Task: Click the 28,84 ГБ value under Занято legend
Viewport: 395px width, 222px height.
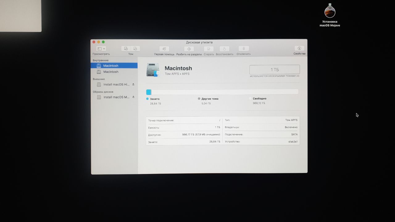Action: [x=156, y=104]
